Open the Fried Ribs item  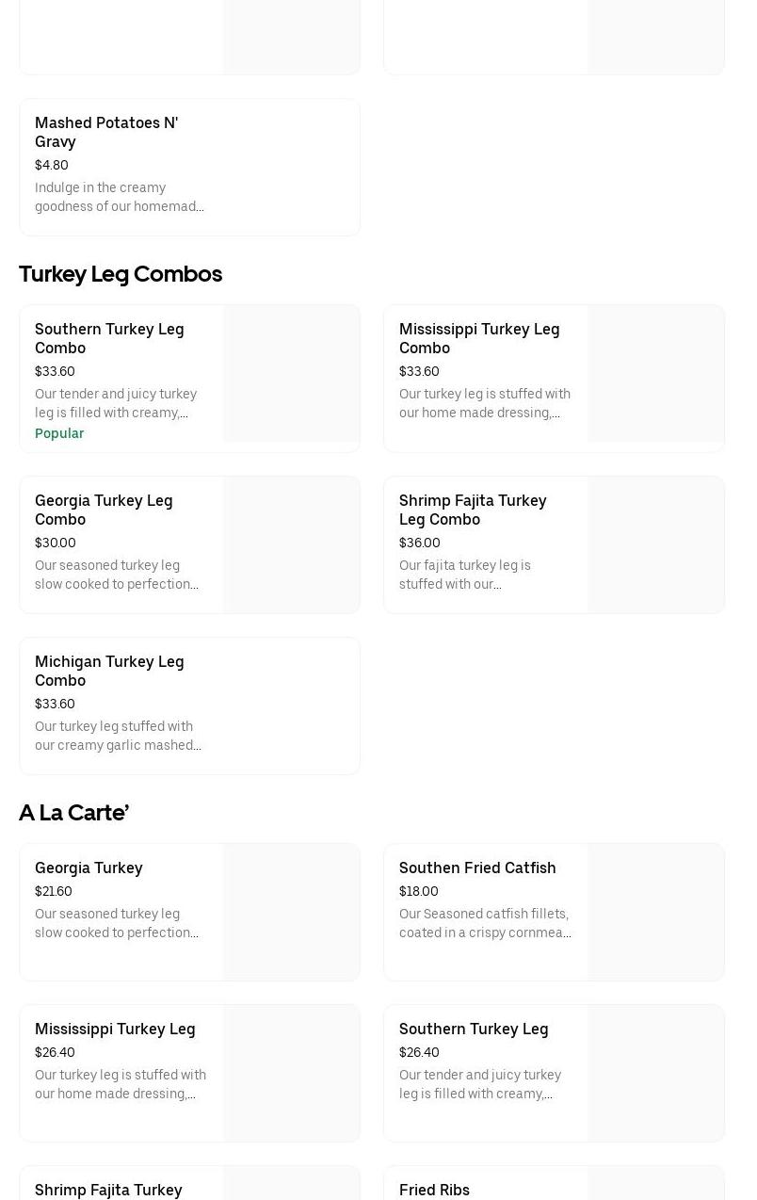434,1190
